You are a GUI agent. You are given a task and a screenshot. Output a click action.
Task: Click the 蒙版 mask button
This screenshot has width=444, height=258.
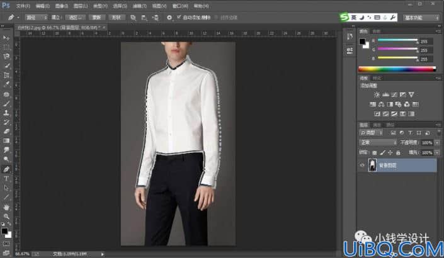96,18
